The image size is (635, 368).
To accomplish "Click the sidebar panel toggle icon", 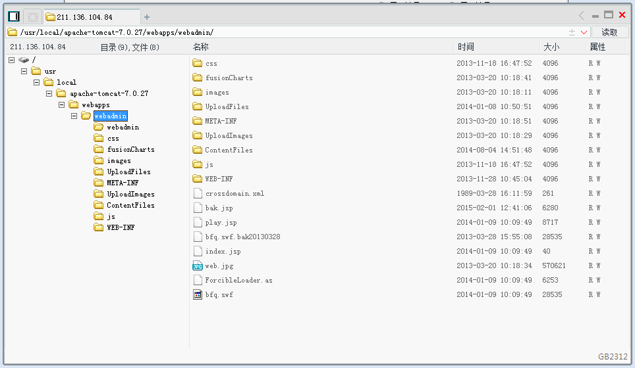I will click(14, 16).
